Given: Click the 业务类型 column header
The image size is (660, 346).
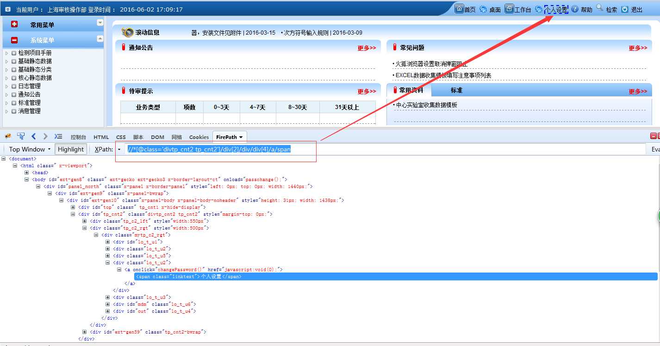Looking at the screenshot, I should pyautogui.click(x=148, y=107).
